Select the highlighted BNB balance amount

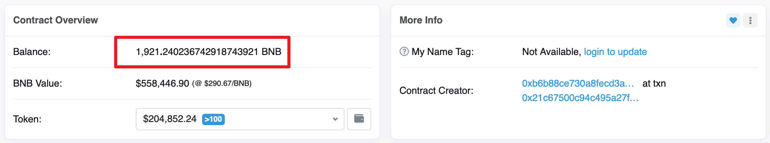(209, 52)
